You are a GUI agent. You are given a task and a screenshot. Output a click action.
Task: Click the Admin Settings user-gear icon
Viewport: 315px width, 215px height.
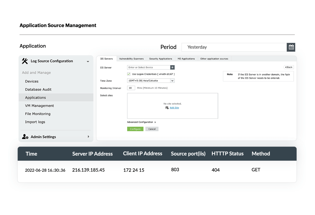(25, 137)
